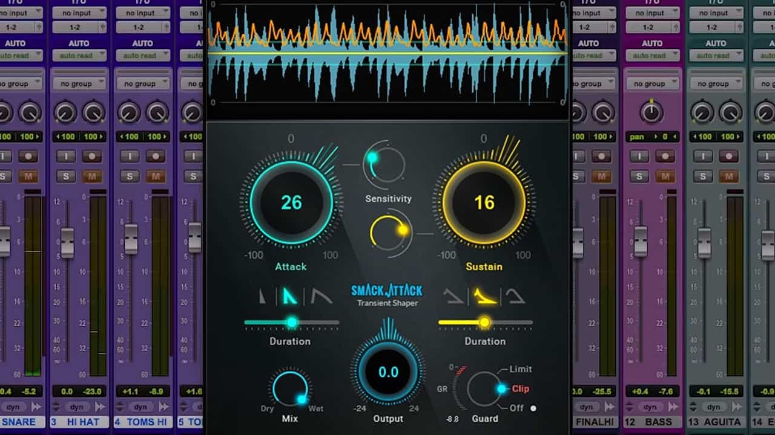Set Guard mode to Limit
This screenshot has width=775, height=435.
coord(520,369)
